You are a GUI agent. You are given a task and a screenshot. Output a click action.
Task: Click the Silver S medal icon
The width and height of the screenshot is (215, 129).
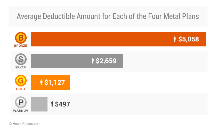pos(21,59)
